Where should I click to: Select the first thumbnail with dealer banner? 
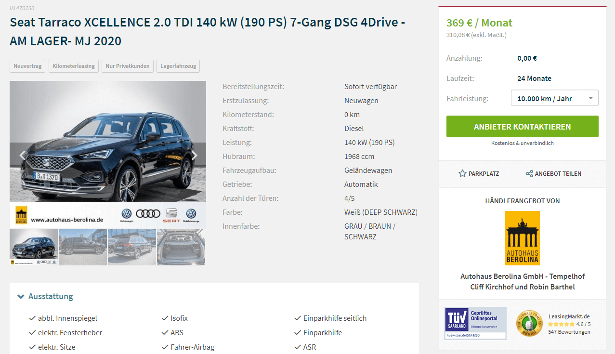[34, 247]
